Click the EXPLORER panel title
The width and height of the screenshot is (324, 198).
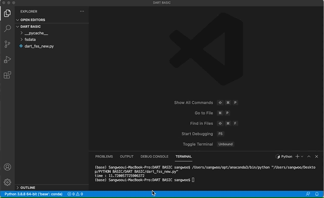29,11
